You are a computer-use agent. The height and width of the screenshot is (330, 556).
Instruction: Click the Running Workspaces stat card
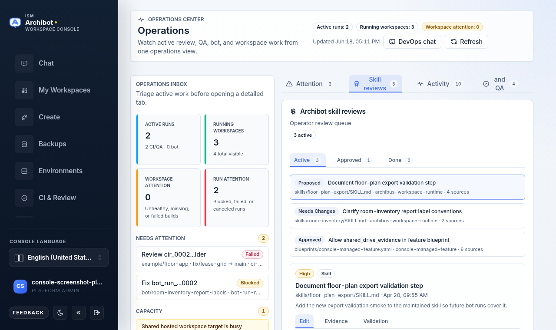point(236,139)
